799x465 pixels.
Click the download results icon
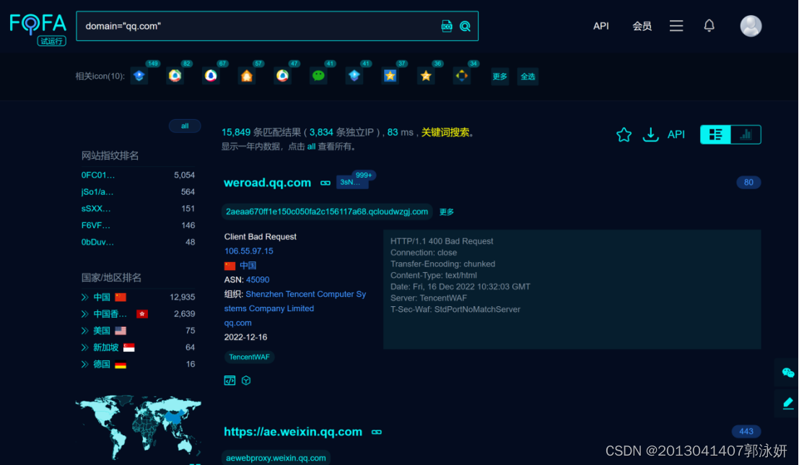tap(651, 134)
